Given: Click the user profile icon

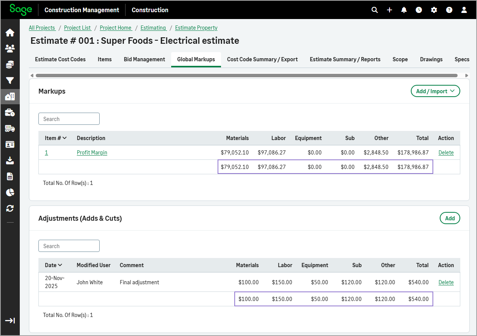Looking at the screenshot, I should [x=464, y=10].
